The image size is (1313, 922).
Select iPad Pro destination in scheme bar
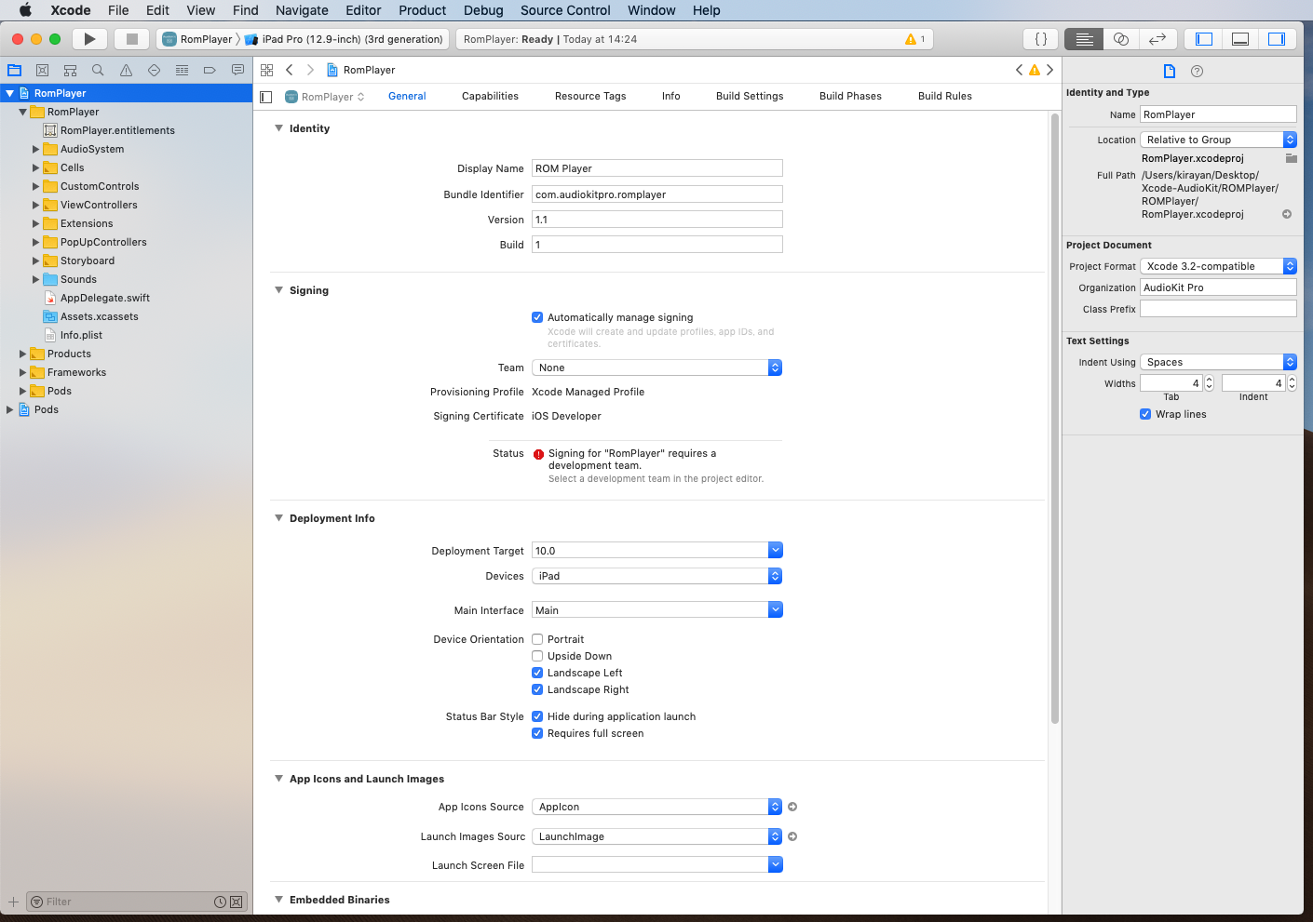click(344, 39)
